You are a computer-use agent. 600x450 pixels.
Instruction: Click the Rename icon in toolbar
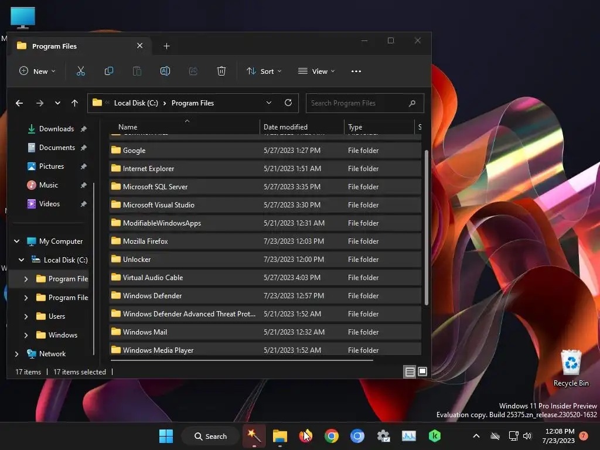coord(165,71)
